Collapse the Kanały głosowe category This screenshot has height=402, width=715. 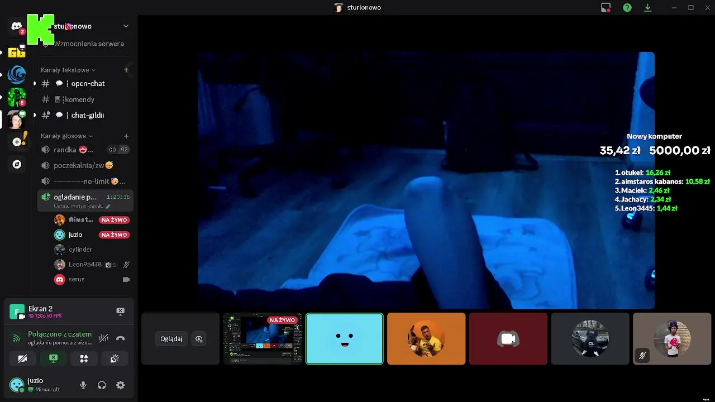click(x=66, y=136)
